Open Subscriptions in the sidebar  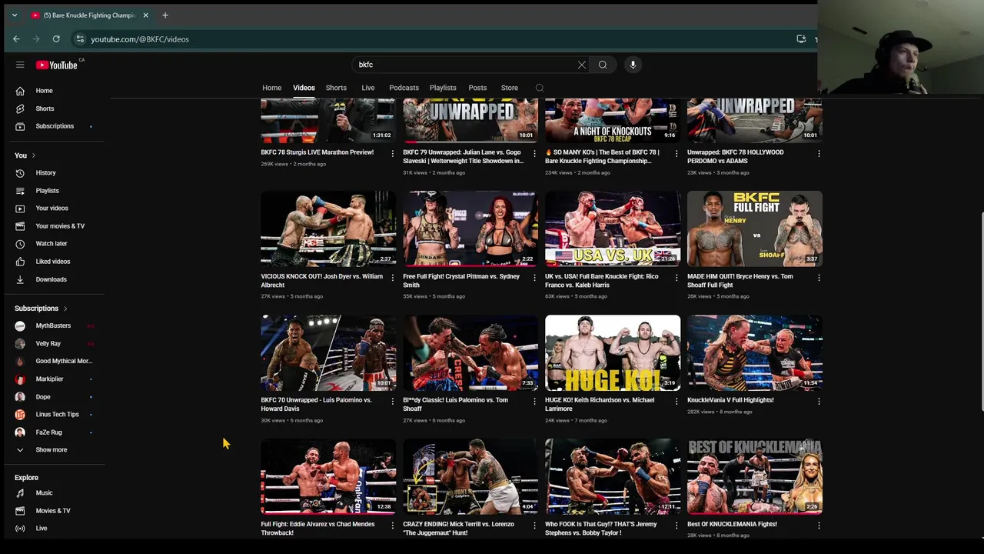point(55,126)
